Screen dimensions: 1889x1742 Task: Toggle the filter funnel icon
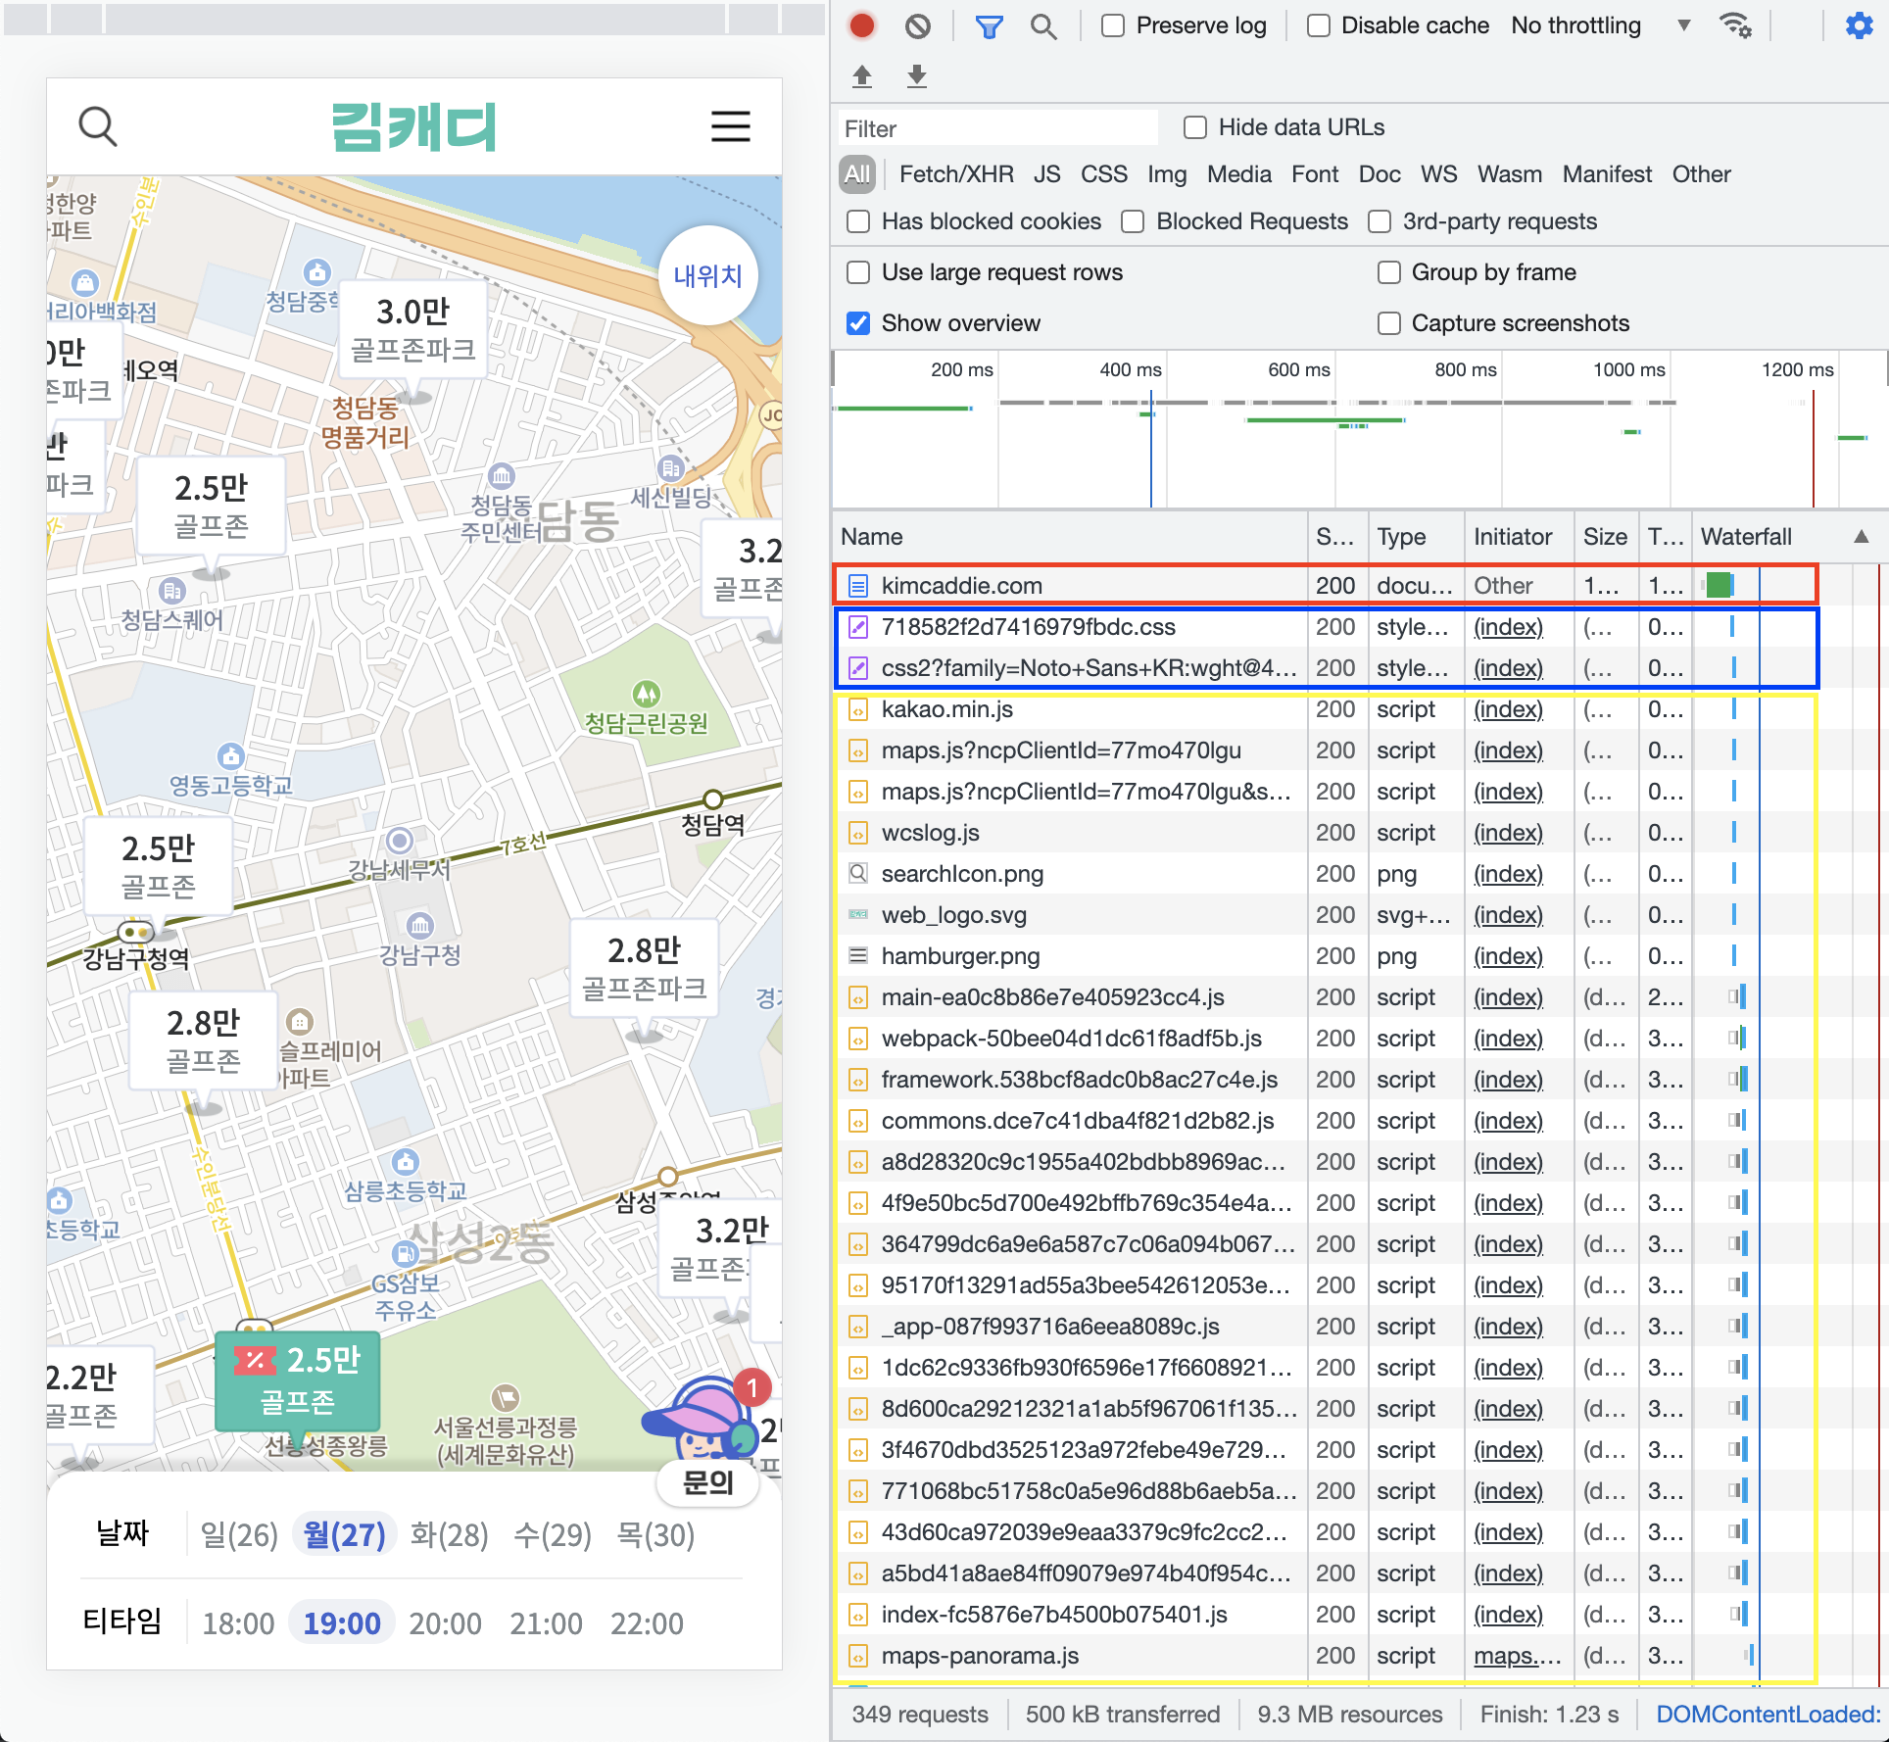pyautogui.click(x=989, y=26)
